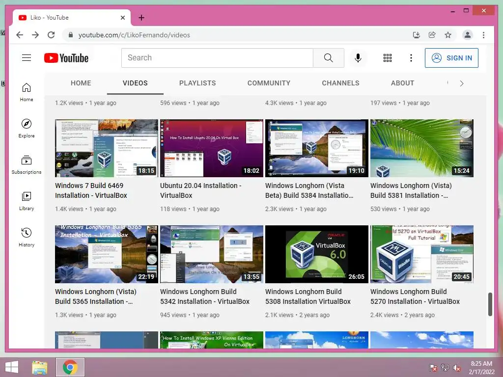The image size is (503, 377).
Task: Open Longhorn Build 5270 video thumbnail
Action: pos(422,254)
